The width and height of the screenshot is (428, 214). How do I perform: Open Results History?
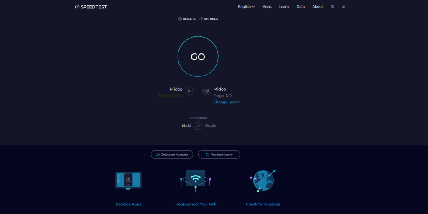pos(219,155)
